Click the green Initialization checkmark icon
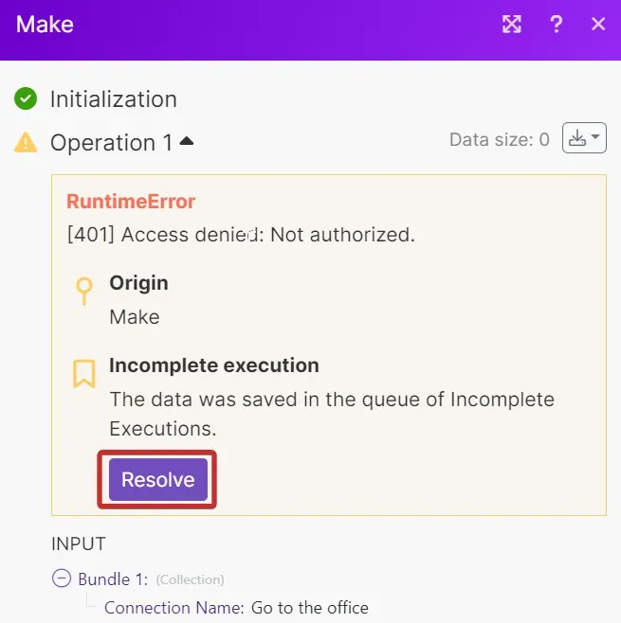 pos(26,98)
